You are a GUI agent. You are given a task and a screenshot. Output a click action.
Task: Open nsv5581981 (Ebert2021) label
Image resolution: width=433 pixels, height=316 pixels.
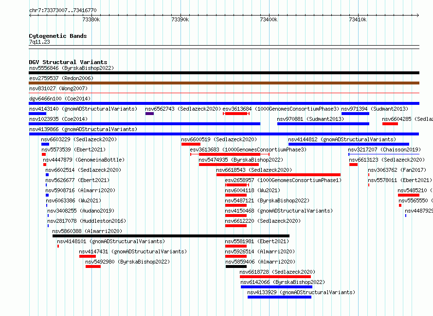pyautogui.click(x=257, y=241)
